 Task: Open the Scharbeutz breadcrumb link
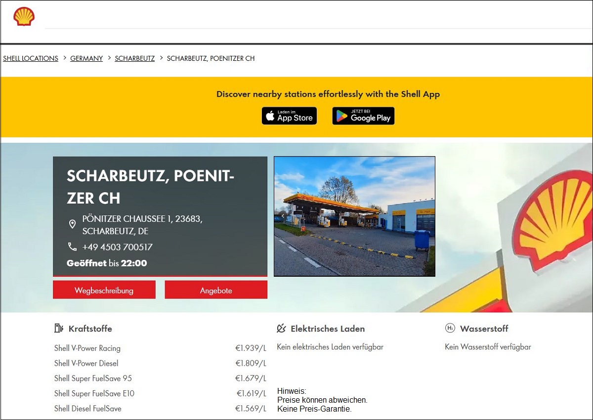click(x=134, y=58)
